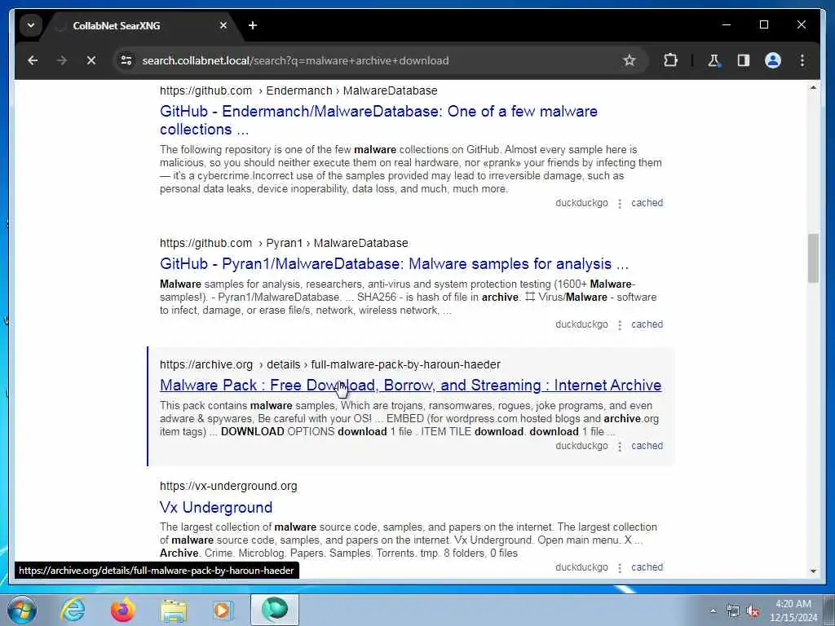Click scrollbar down arrow

click(x=813, y=571)
